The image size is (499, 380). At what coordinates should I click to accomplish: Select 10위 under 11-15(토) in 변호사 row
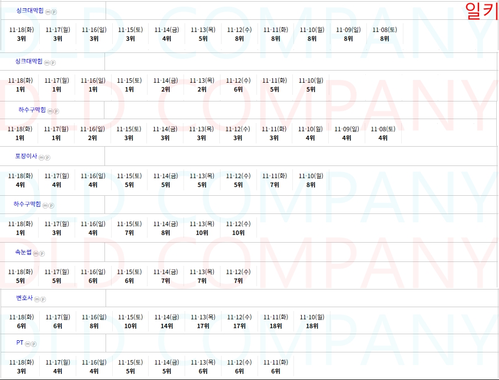click(x=130, y=326)
